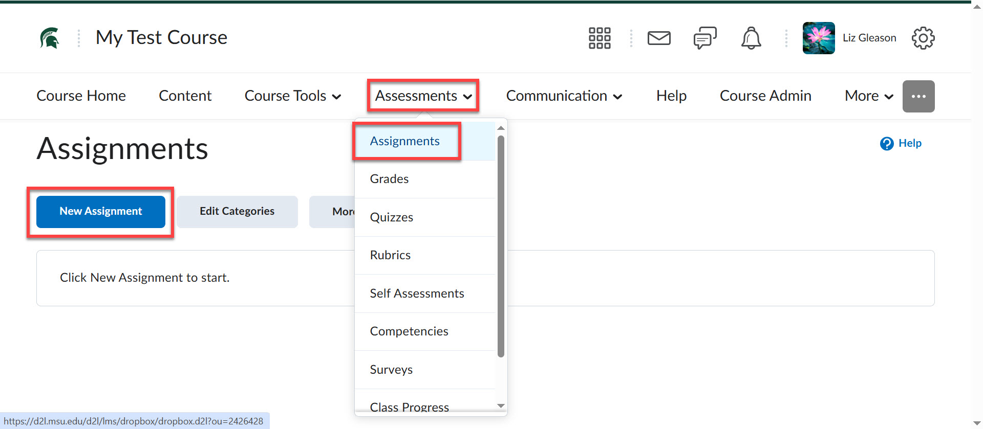The height and width of the screenshot is (429, 983).
Task: Go to the Course Home link
Action: [x=81, y=96]
